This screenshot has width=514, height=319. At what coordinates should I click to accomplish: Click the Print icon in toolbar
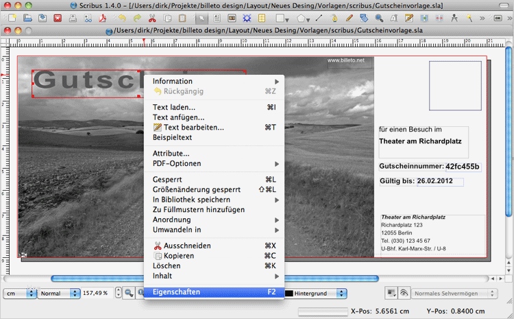tap(71, 18)
